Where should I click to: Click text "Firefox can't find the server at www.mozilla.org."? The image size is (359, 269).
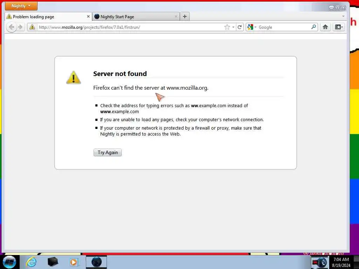point(151,88)
